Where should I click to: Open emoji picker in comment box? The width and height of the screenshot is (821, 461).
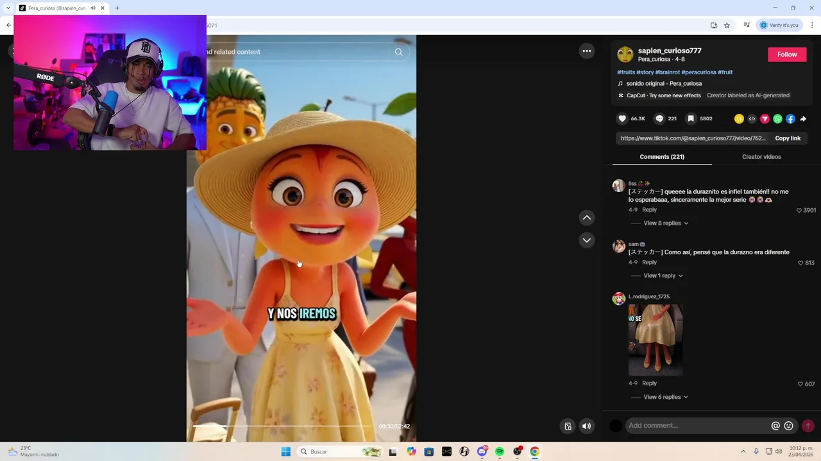[789, 426]
